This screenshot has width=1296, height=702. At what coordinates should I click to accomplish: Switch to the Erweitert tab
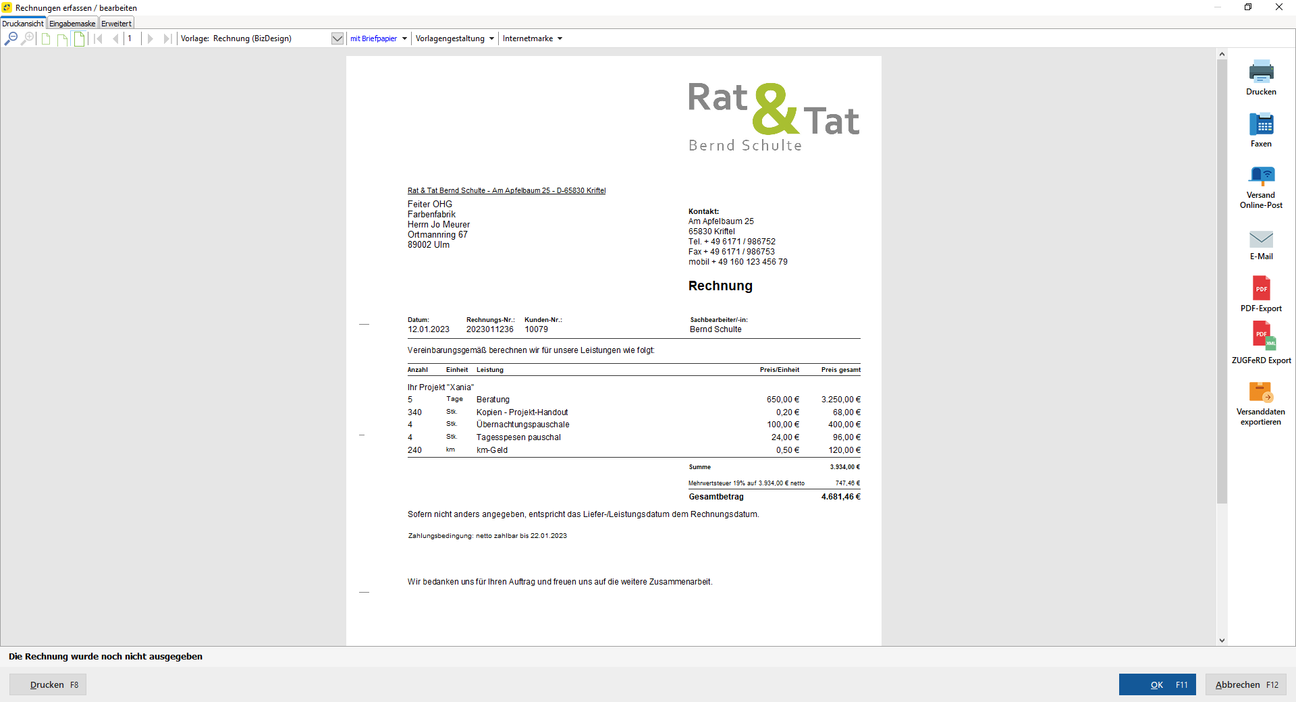(x=116, y=24)
